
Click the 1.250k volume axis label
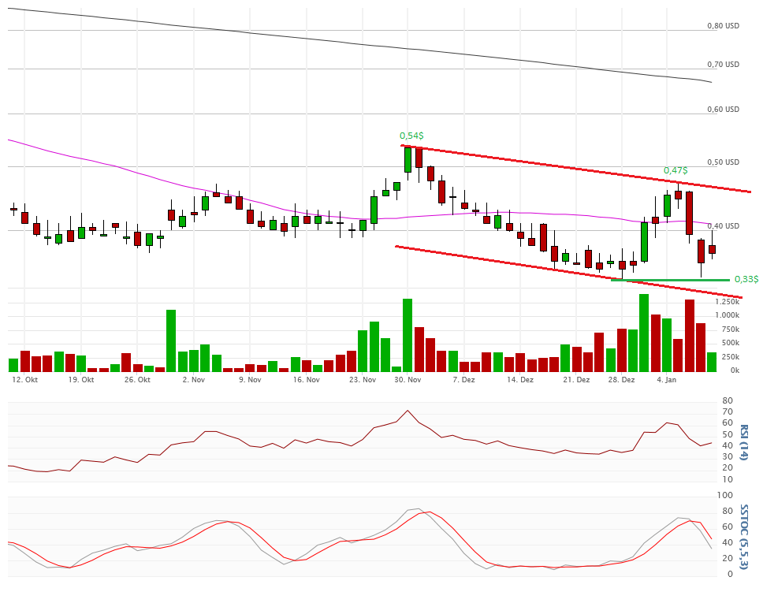(x=727, y=302)
